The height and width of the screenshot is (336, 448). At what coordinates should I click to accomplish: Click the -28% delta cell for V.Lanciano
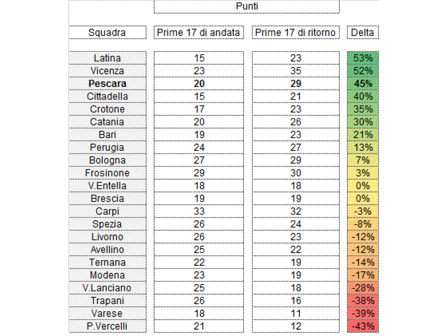click(x=363, y=288)
